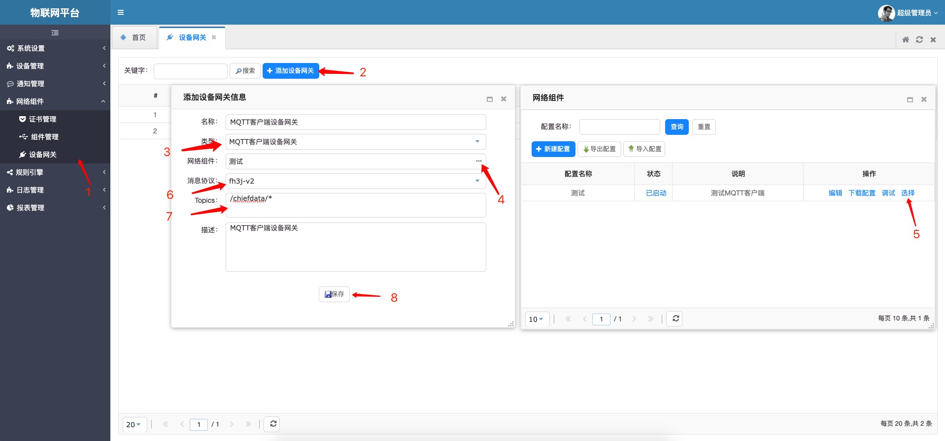The image size is (945, 441).
Task: Open the 10-per-page size dropdown
Action: point(536,319)
